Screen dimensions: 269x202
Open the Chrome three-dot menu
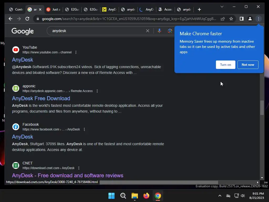(x=258, y=19)
